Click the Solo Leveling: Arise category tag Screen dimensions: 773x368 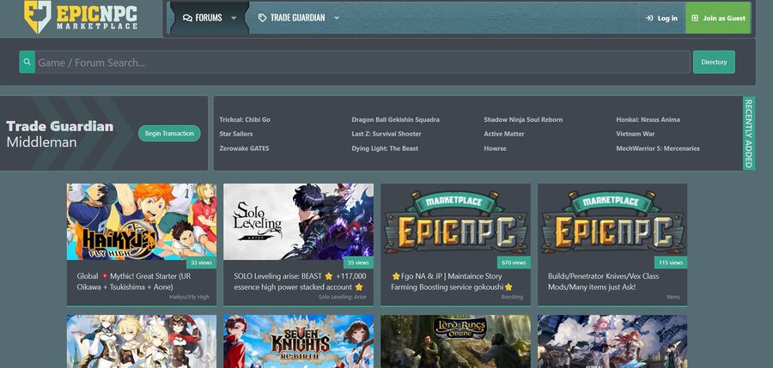point(342,297)
